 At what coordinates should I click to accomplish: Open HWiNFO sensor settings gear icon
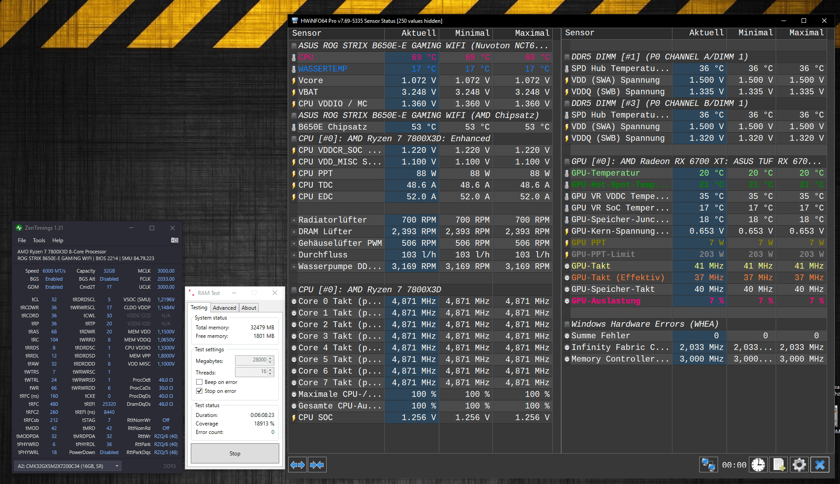point(799,465)
